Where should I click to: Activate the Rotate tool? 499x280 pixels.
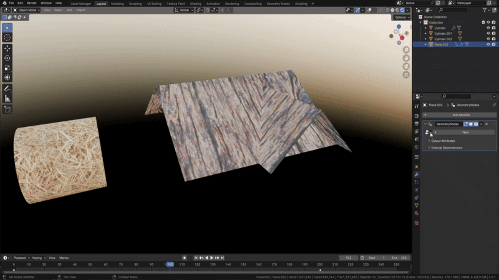(7, 58)
